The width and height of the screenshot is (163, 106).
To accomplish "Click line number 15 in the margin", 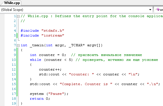I will 14,84.
